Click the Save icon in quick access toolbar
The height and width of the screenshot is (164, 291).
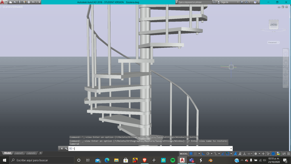pos(20,2)
